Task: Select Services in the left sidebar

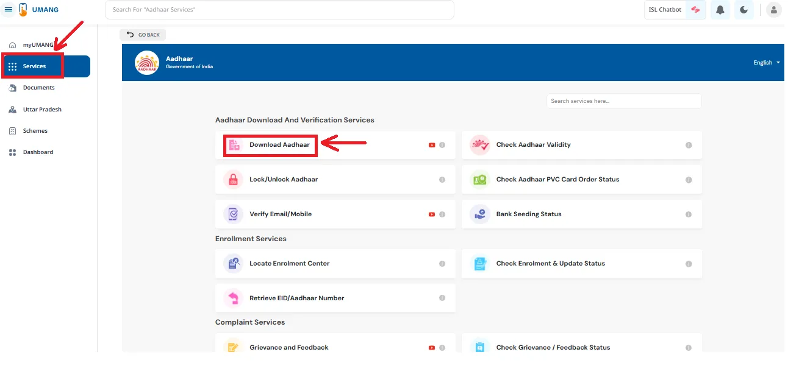Action: (x=34, y=66)
